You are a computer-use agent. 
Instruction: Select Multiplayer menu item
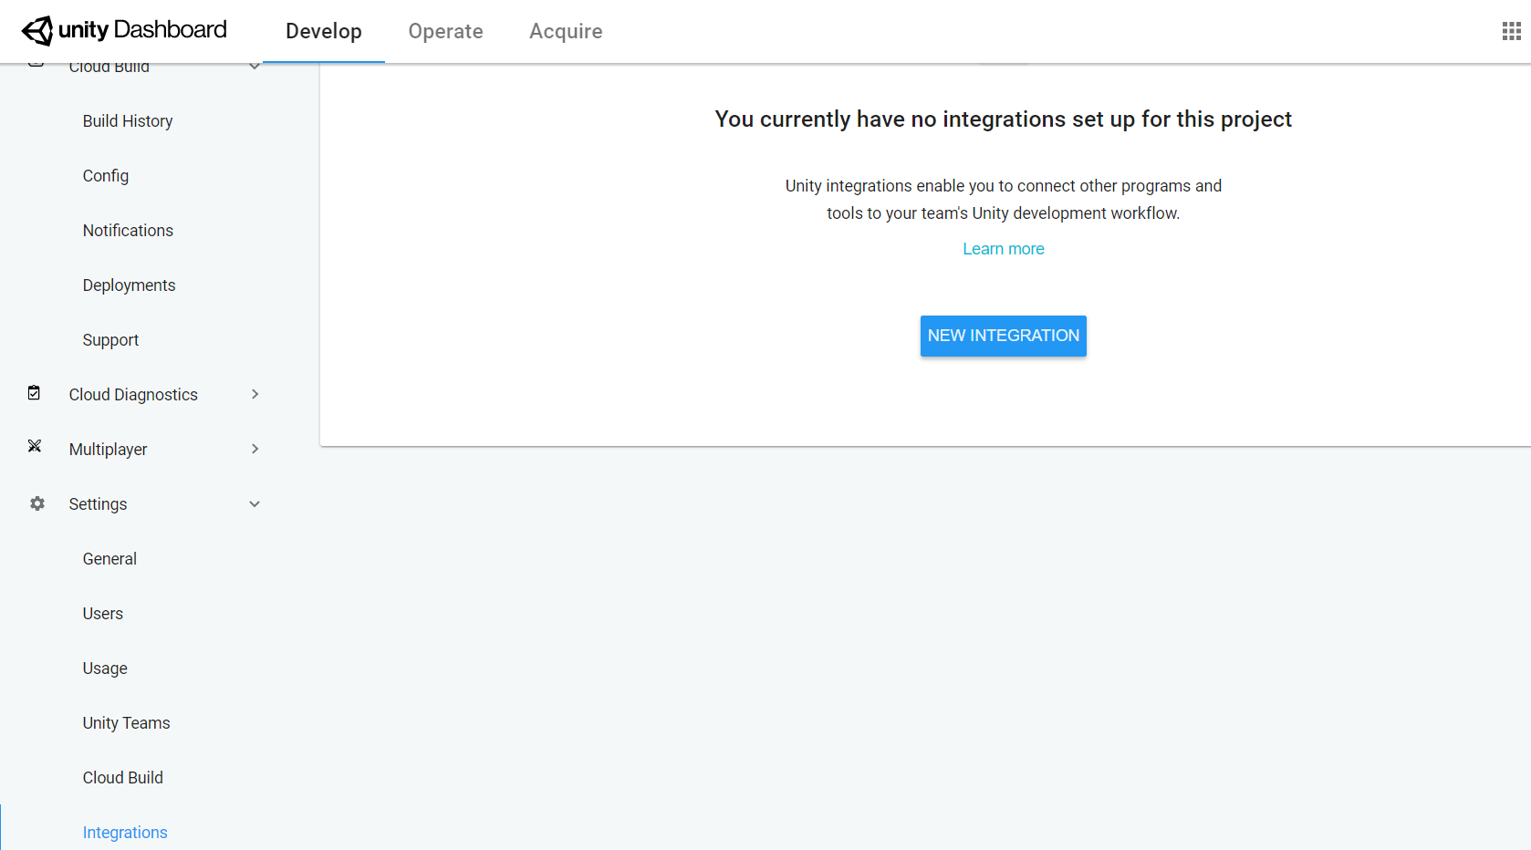pyautogui.click(x=108, y=450)
